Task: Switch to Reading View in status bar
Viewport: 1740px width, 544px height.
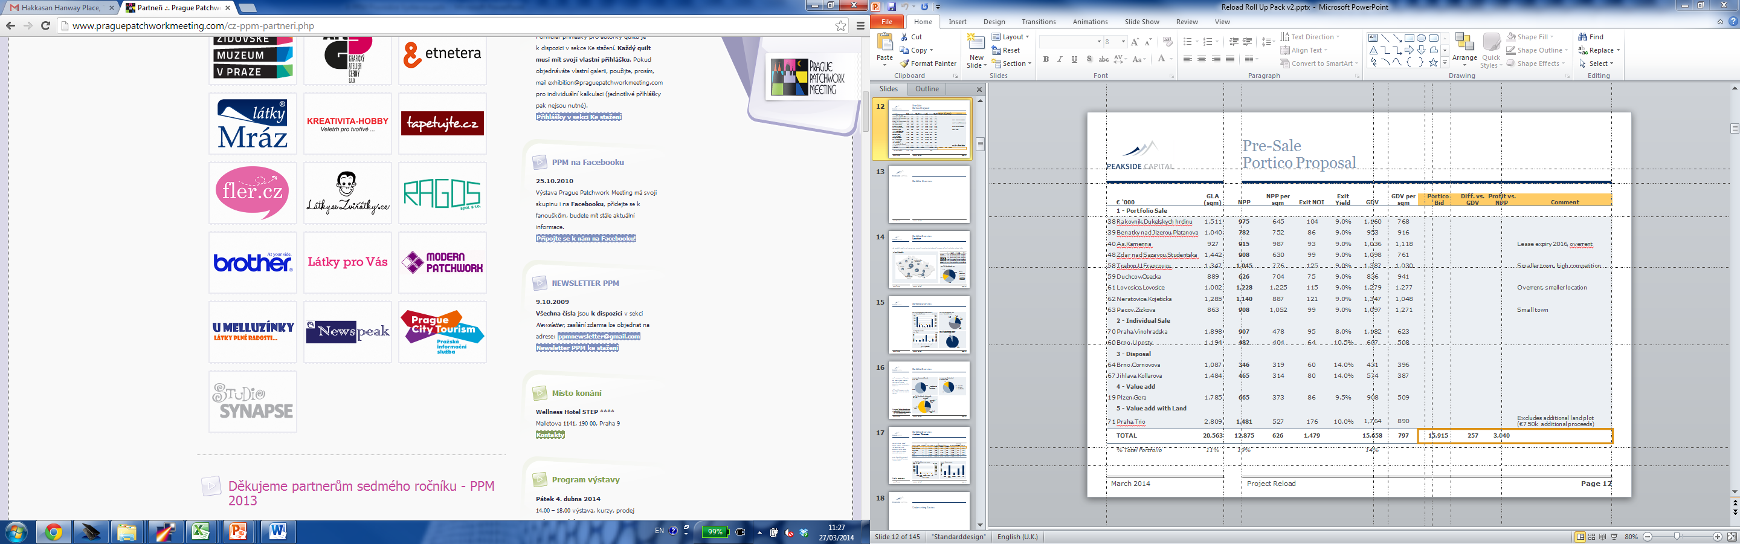Action: point(1603,537)
